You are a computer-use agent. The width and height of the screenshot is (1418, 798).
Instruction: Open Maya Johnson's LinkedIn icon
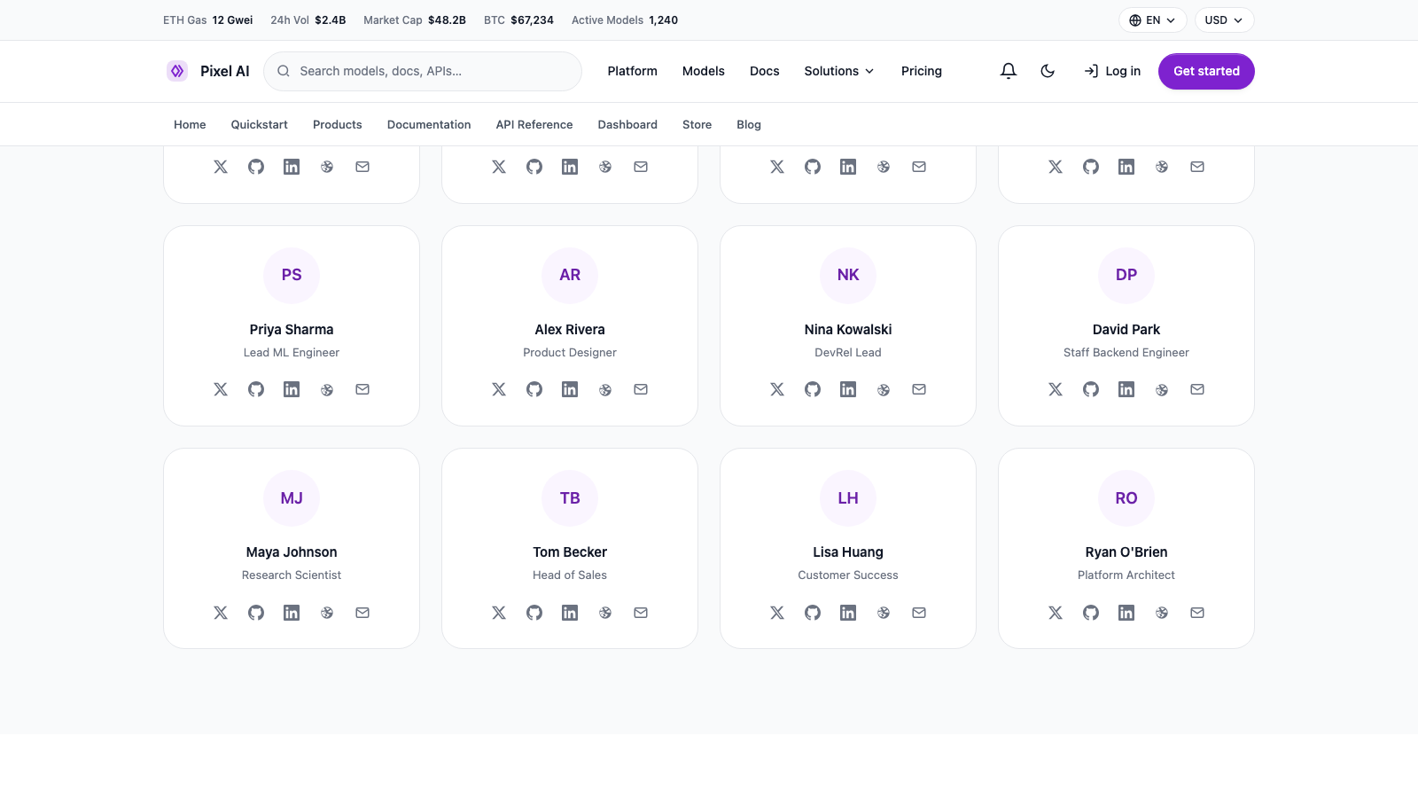292,613
